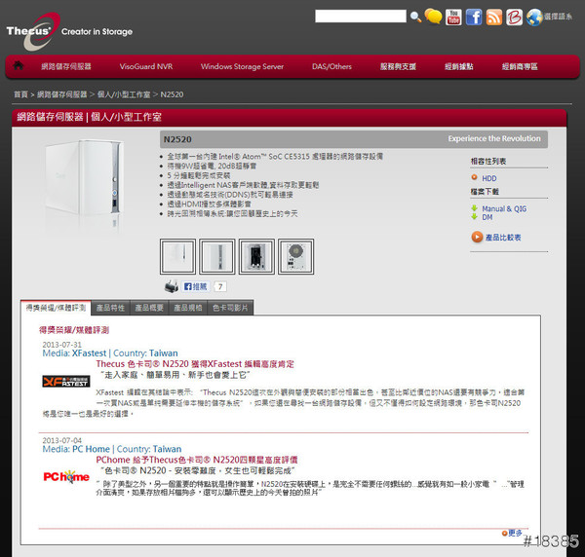Click the play icon beside 產品比較表
This screenshot has height=557, width=585.
point(477,237)
